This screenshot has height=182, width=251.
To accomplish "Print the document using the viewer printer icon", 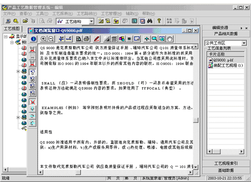I will [x=86, y=39].
